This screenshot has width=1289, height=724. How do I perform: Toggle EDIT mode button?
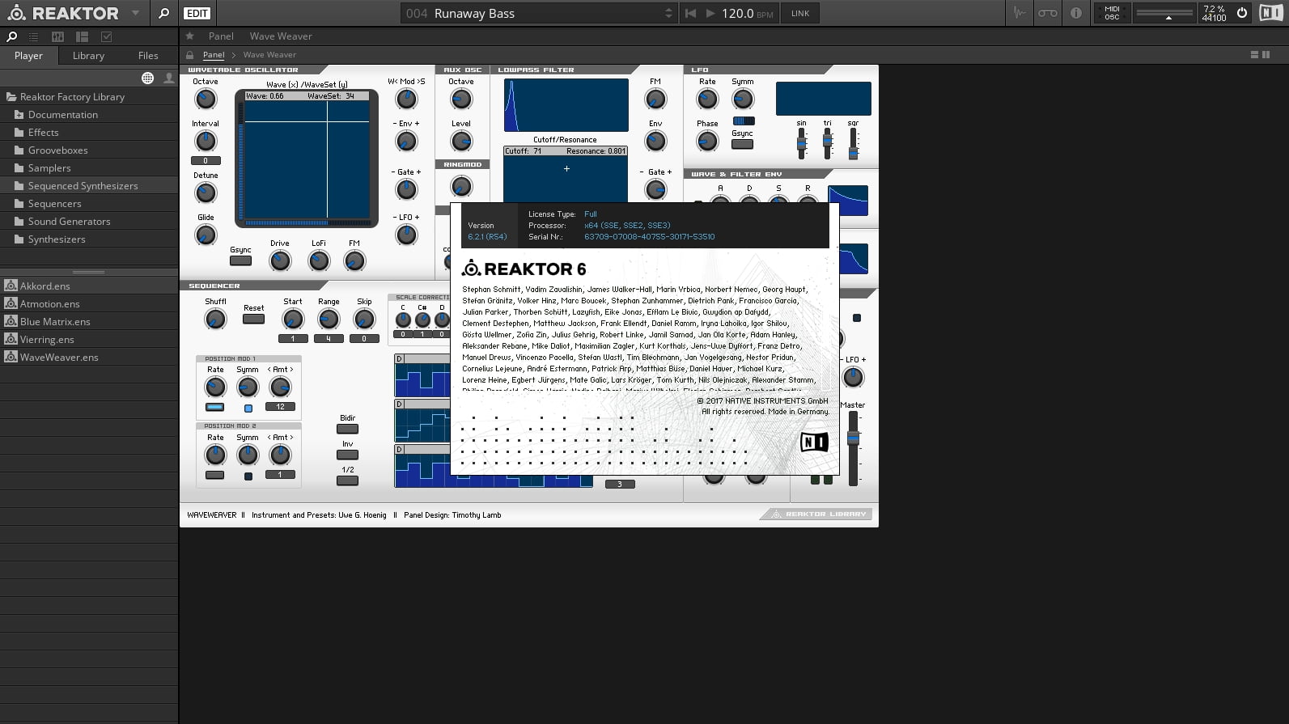tap(197, 13)
